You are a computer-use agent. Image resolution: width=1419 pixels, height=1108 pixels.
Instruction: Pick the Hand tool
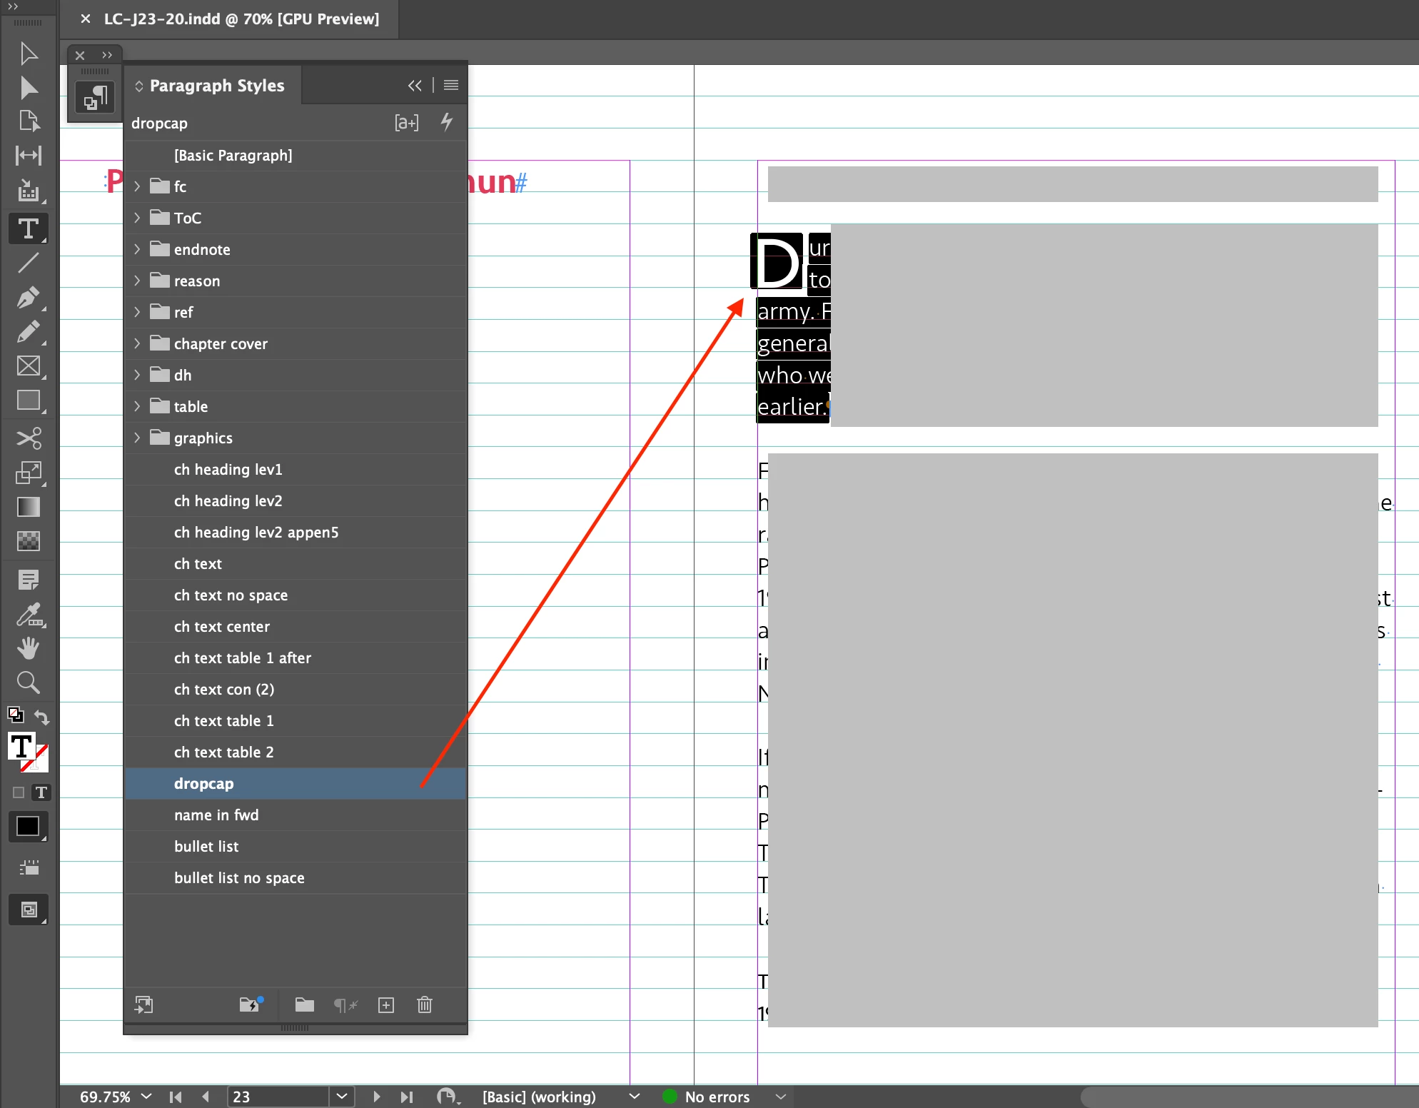click(x=28, y=648)
